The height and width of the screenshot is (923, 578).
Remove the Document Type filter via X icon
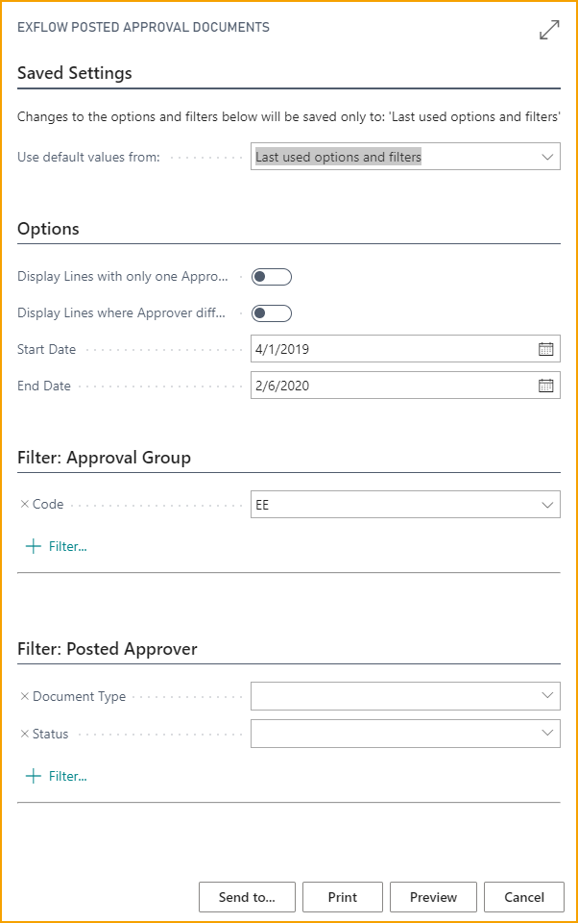click(x=25, y=696)
